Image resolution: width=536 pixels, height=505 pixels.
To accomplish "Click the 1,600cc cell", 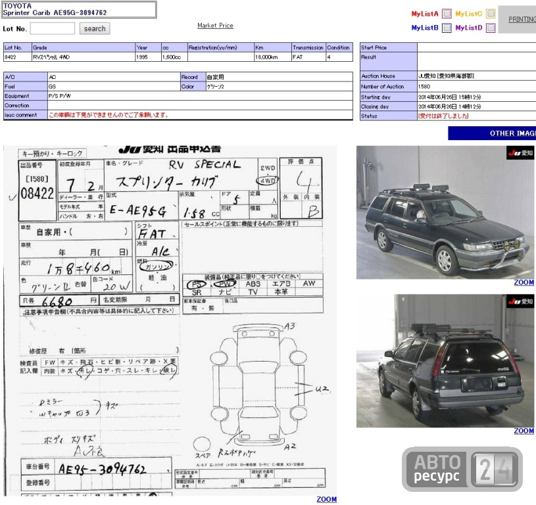I will pos(174,57).
